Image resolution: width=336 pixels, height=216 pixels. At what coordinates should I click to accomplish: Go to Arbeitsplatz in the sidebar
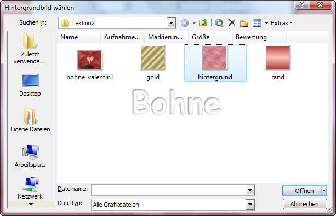click(30, 156)
